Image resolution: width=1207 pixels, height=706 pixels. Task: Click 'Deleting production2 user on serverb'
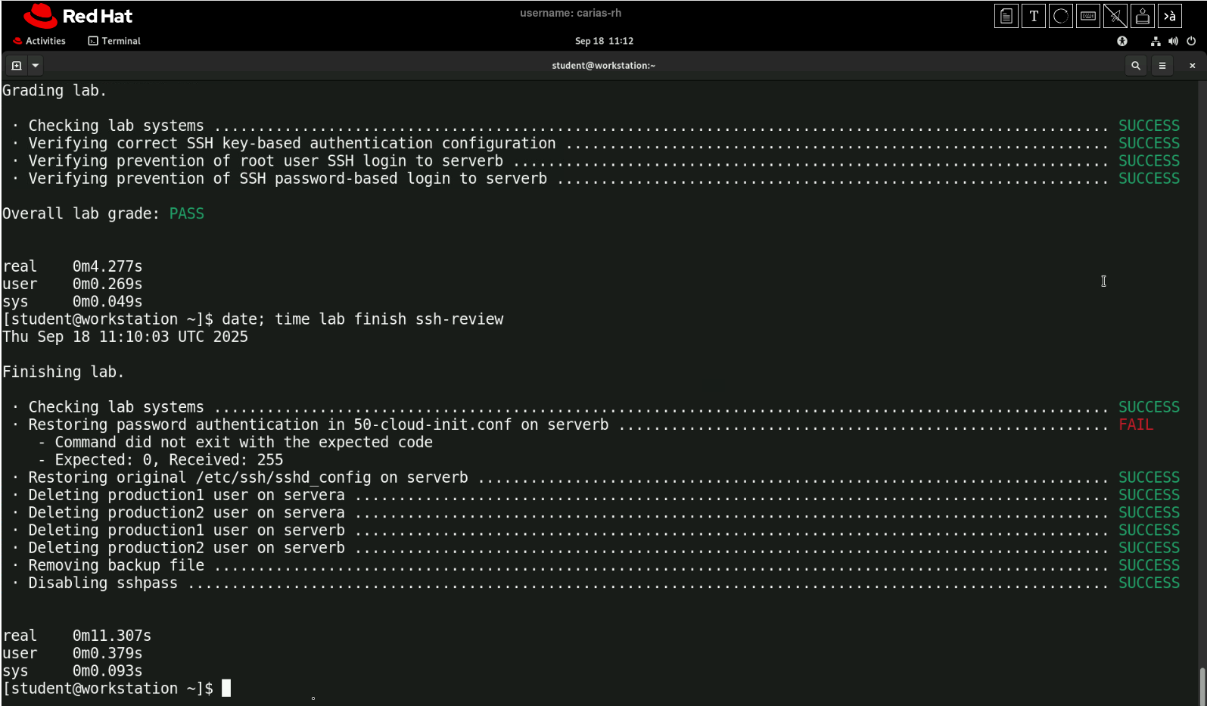tap(186, 548)
